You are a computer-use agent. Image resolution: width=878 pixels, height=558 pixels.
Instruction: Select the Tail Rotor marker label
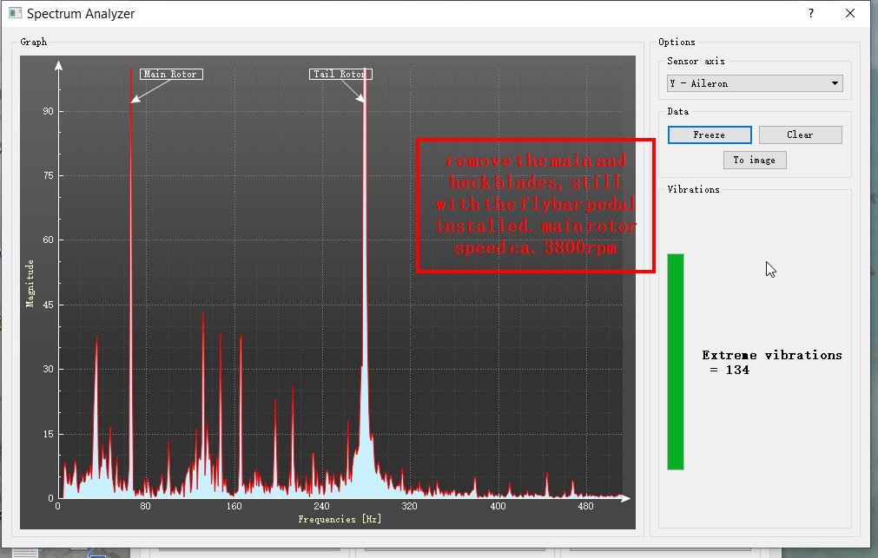pyautogui.click(x=340, y=75)
